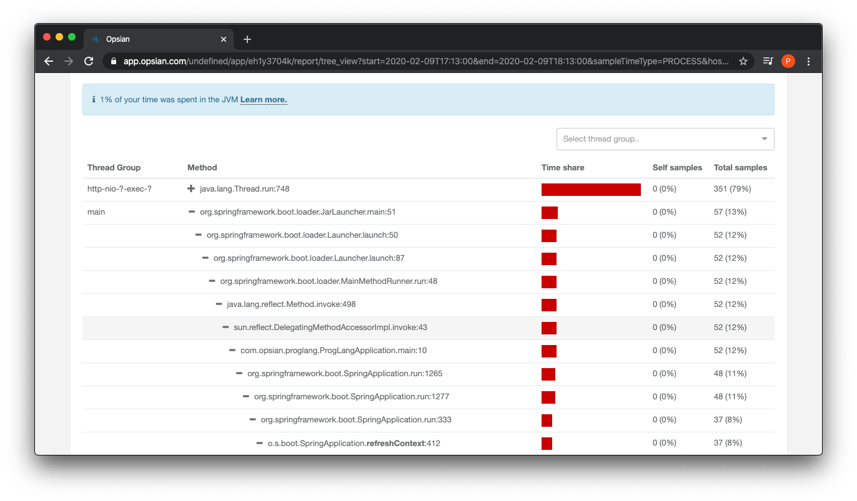The image size is (857, 501).
Task: Open a new browser tab with the plus button
Action: [x=247, y=39]
